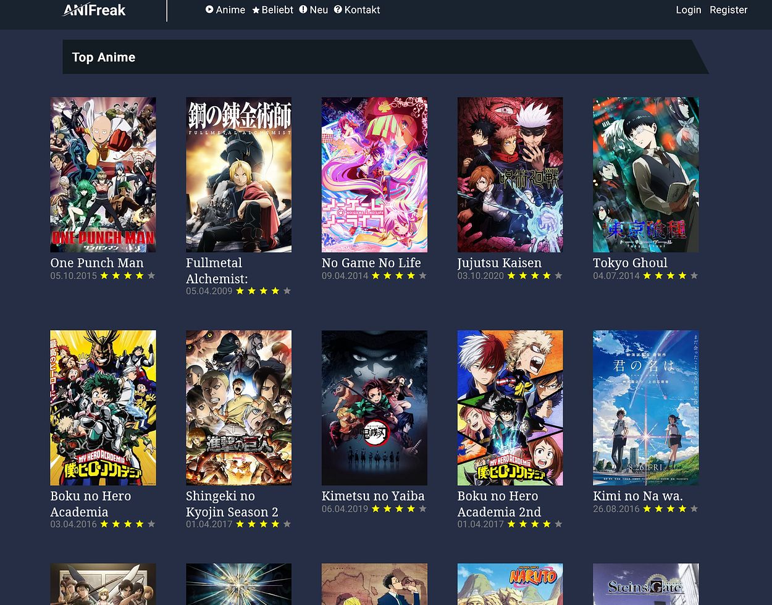
Task: Open the Steins;Gate poster thumbnail
Action: pyautogui.click(x=645, y=584)
